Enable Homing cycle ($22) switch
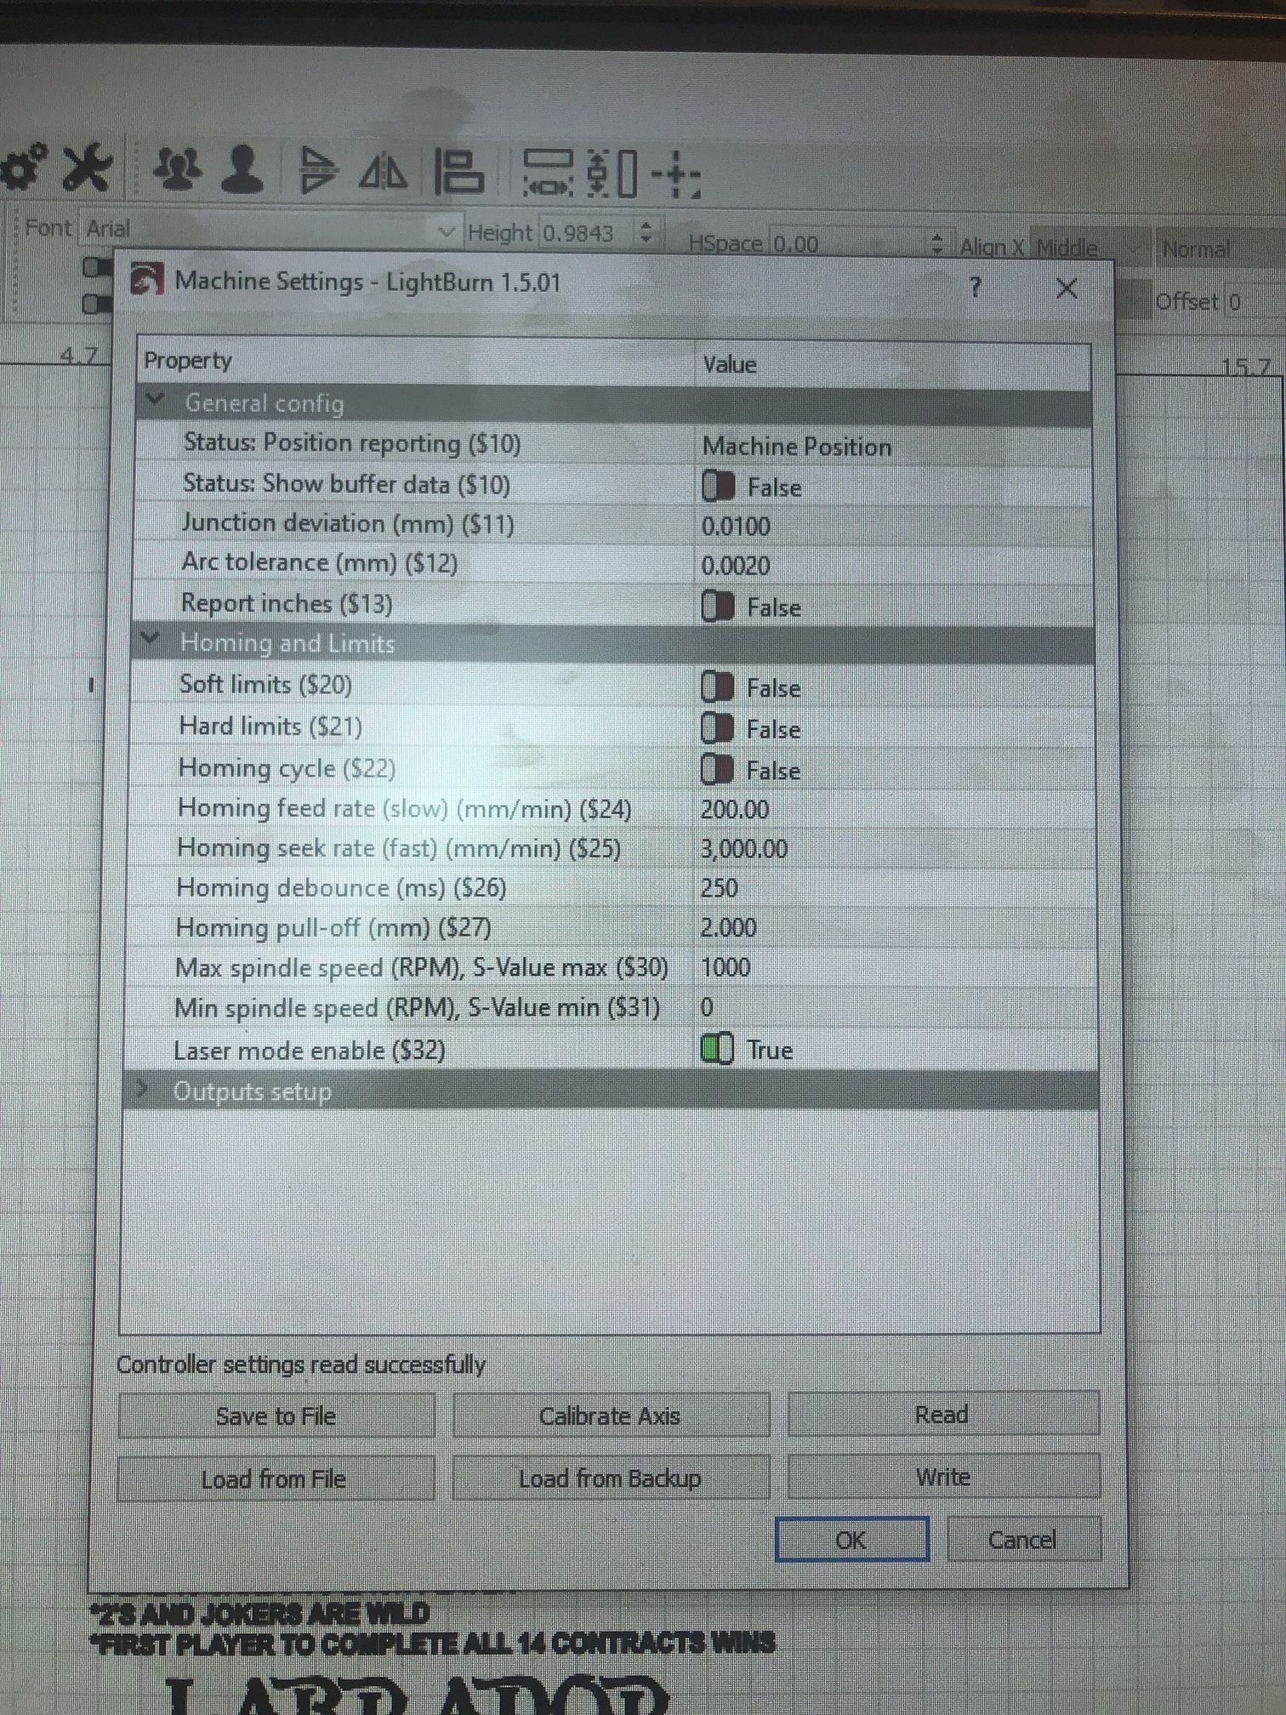 tap(717, 770)
